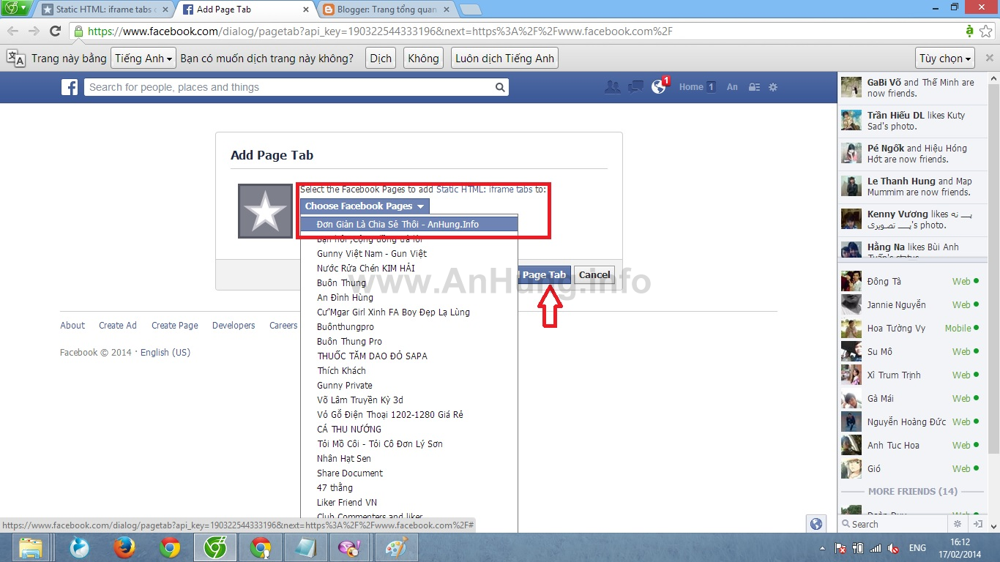The image size is (1000, 562).
Task: Select Gunny Việt Nam - Gun Việt page
Action: [x=409, y=253]
